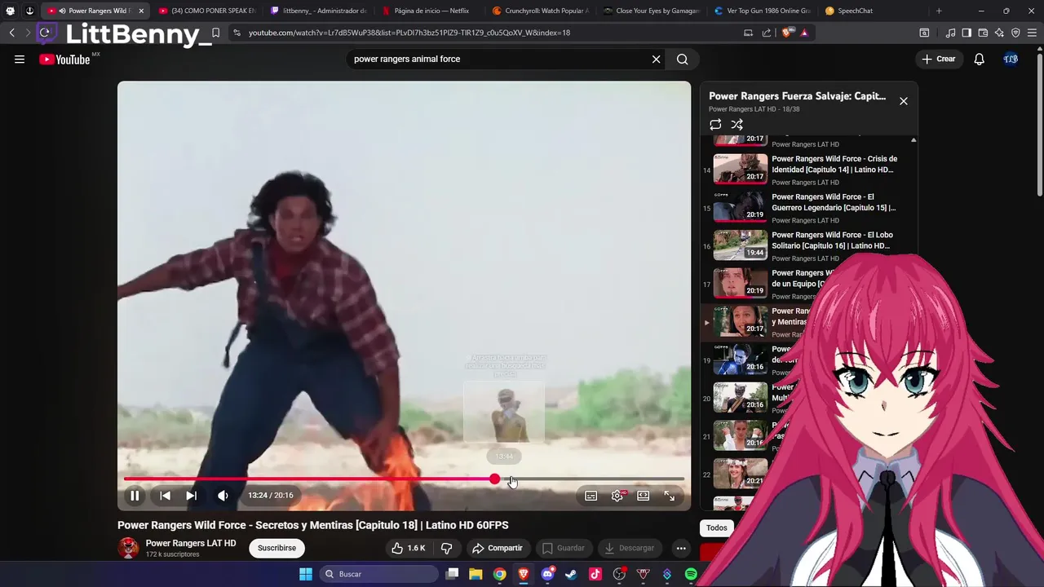
Task: Launch Google Chrome from taskbar
Action: click(x=499, y=574)
